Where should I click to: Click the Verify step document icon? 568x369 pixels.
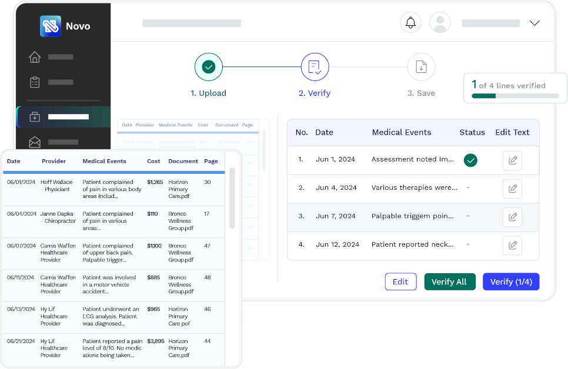(x=315, y=67)
